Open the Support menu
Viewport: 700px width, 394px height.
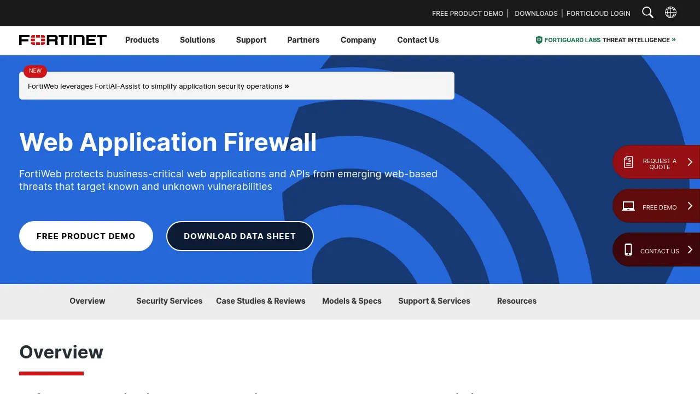click(x=251, y=40)
